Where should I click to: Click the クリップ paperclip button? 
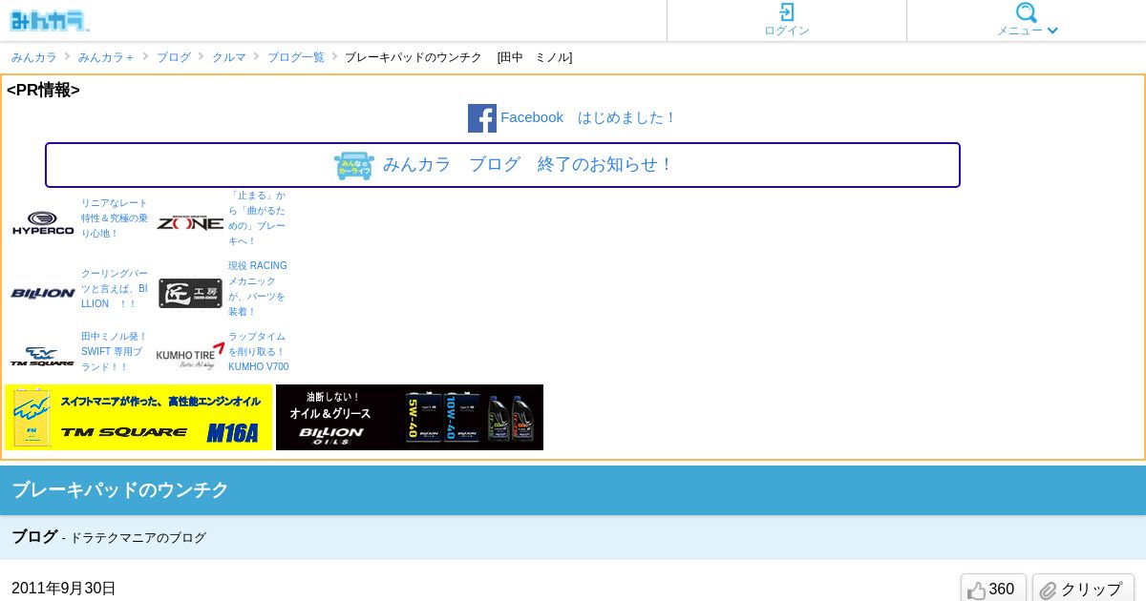(1083, 589)
